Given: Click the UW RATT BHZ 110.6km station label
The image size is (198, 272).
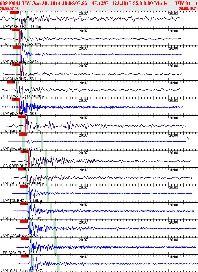Looking at the screenshot, I should click(x=23, y=183).
